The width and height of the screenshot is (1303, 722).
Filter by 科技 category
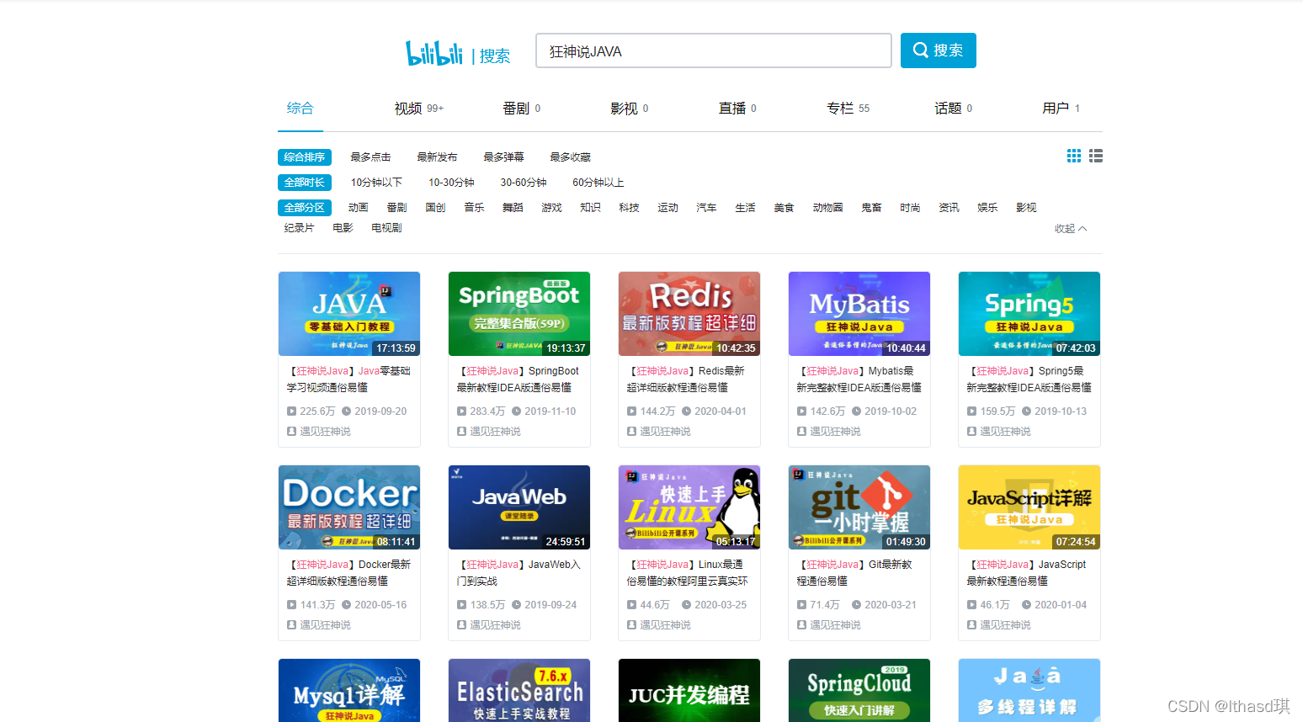(x=629, y=208)
